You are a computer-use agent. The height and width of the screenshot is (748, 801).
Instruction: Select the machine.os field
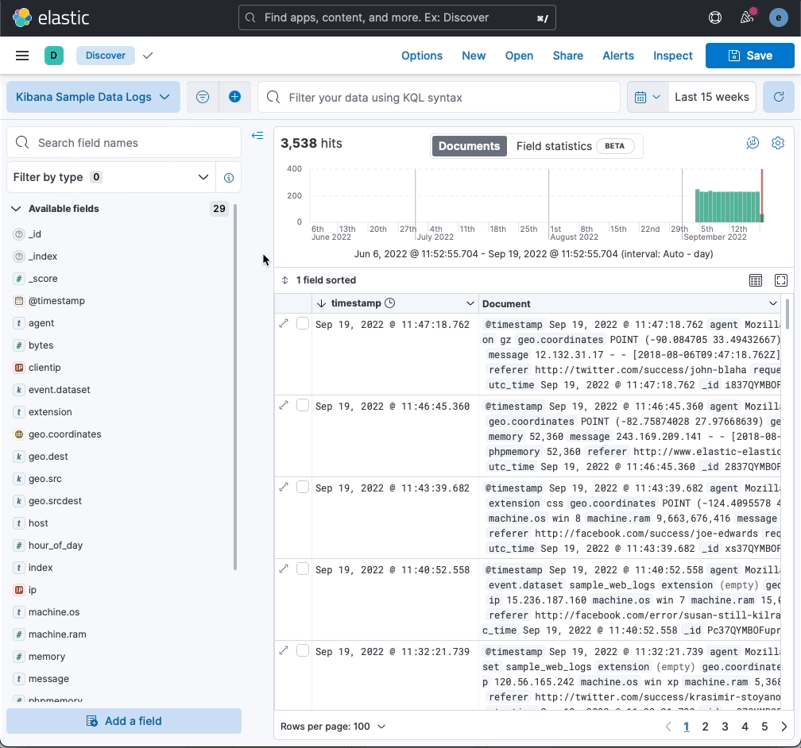[54, 612]
